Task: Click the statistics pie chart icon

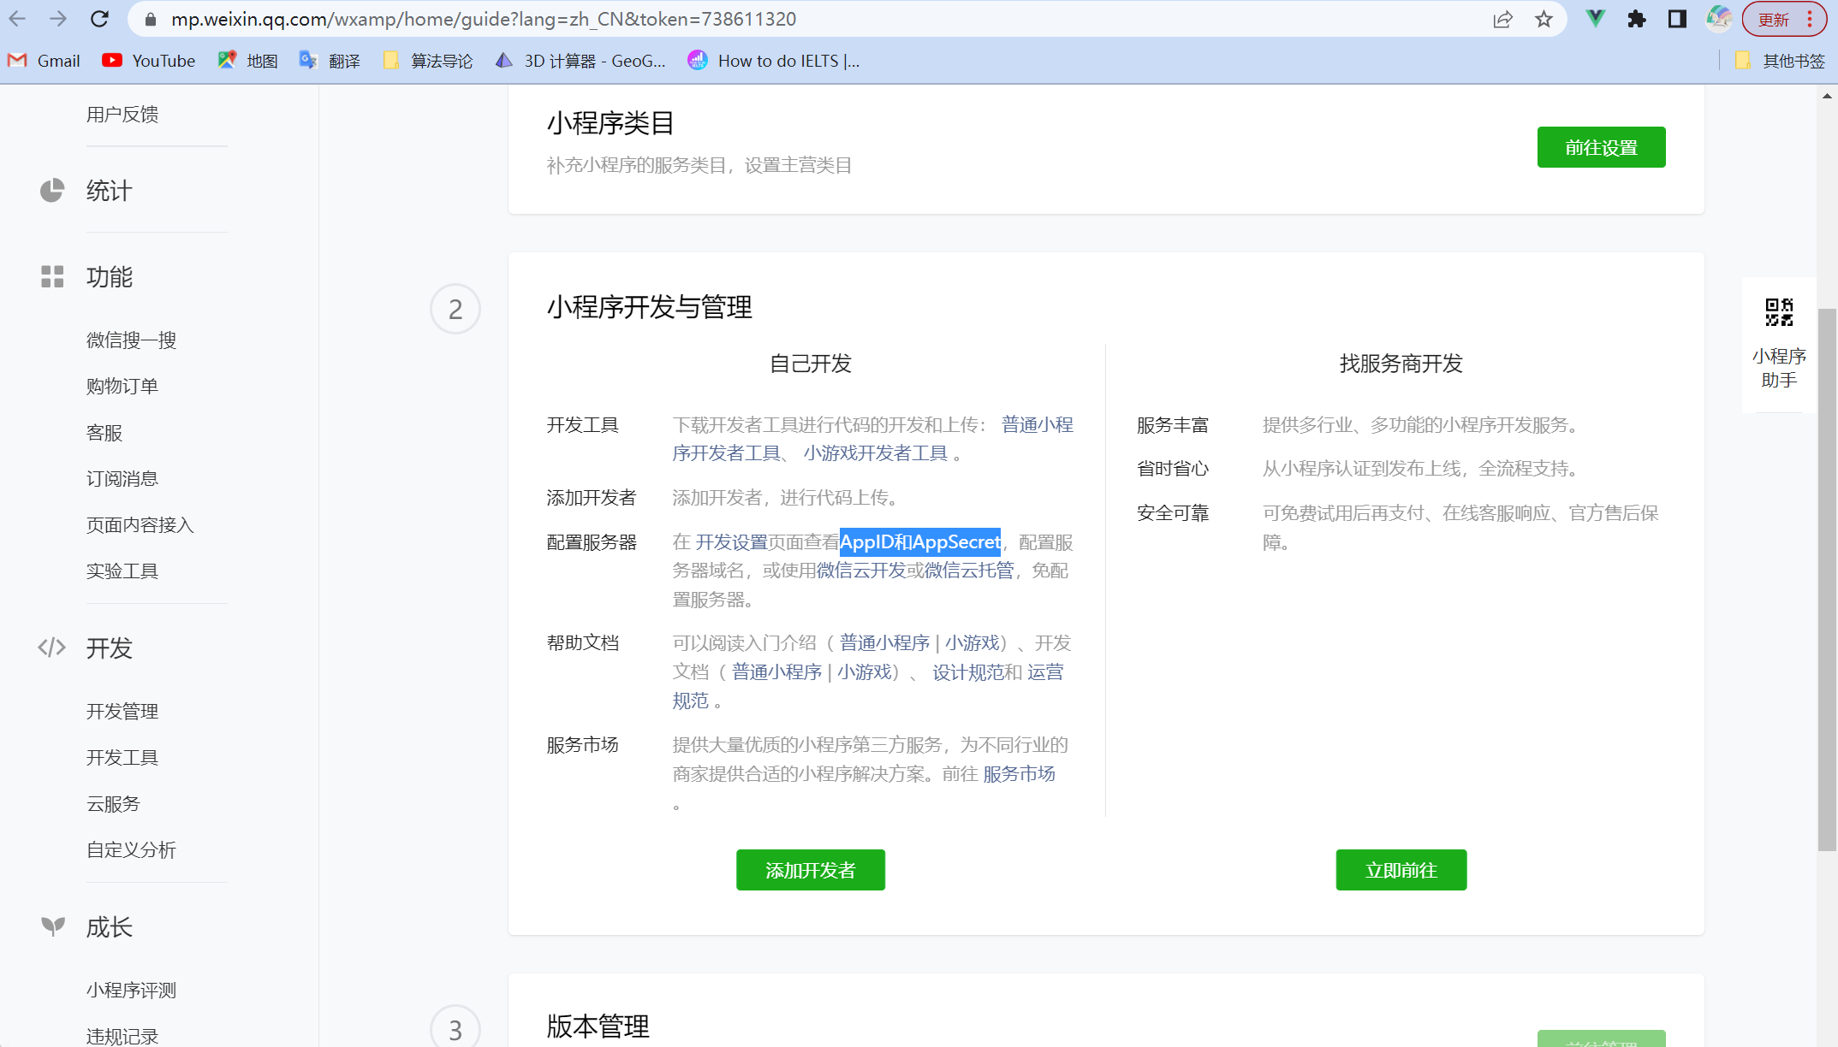Action: 52,190
